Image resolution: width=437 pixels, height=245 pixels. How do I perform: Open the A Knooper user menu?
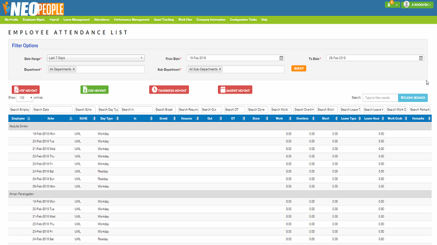coord(418,4)
